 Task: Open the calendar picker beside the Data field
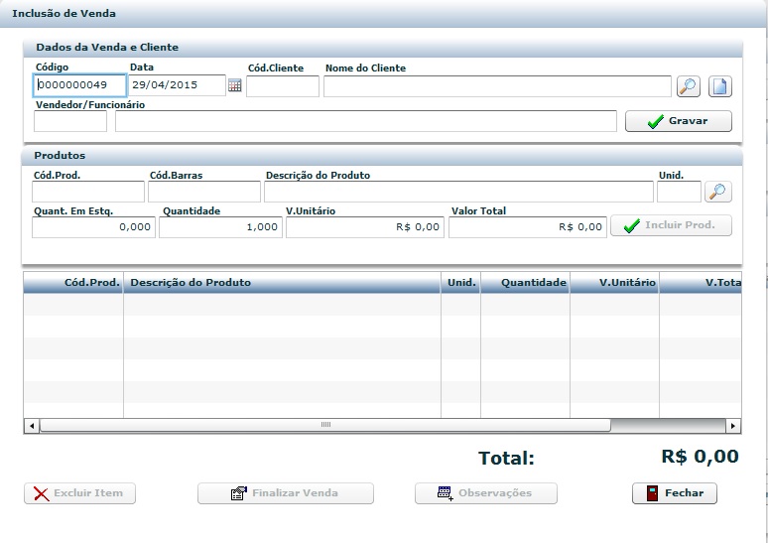coord(235,86)
